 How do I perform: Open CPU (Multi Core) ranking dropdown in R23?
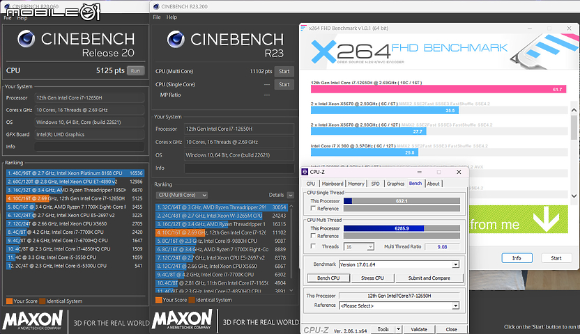(x=182, y=195)
